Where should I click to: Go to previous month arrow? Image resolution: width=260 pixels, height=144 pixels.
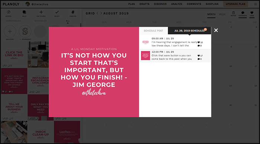click(x=97, y=13)
